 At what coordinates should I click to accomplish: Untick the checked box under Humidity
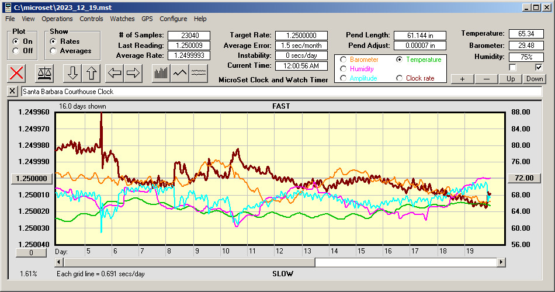coord(539,67)
